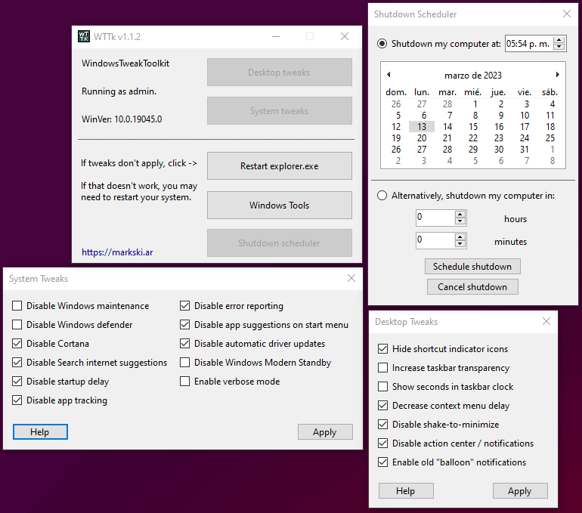Close the System Tweaks window
Image resolution: width=582 pixels, height=513 pixels.
pyautogui.click(x=351, y=278)
